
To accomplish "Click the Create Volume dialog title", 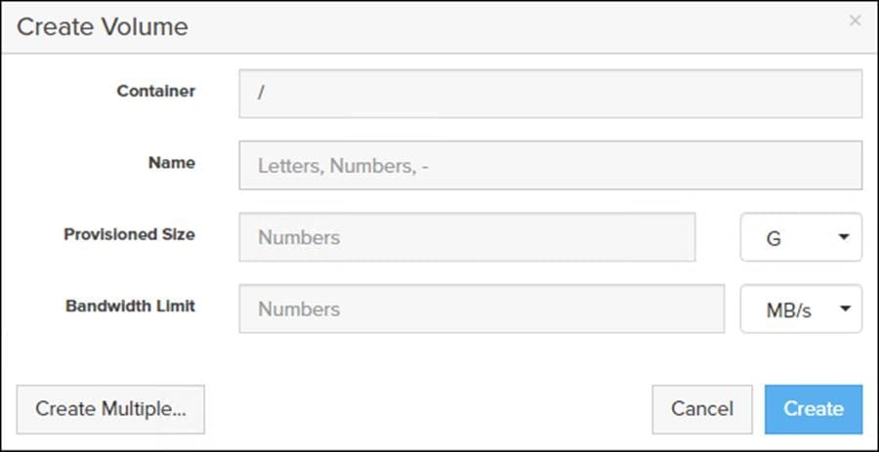I will [103, 26].
